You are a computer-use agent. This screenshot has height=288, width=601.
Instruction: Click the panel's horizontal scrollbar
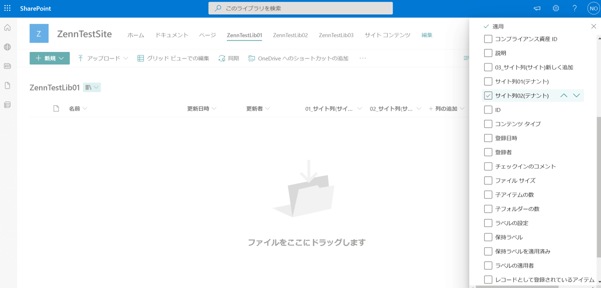(x=516, y=286)
